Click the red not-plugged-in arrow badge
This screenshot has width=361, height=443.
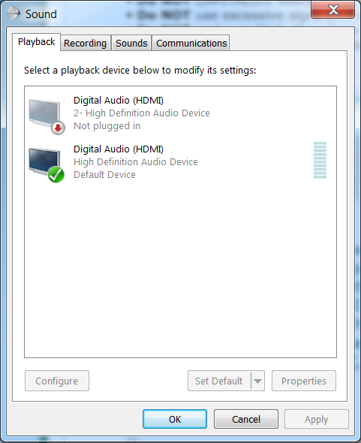click(58, 128)
